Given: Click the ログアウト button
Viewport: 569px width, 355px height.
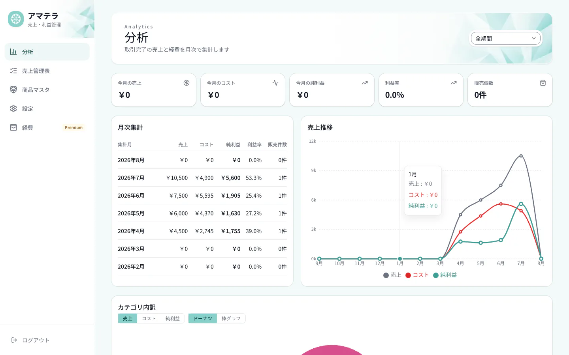Looking at the screenshot, I should pos(47,340).
